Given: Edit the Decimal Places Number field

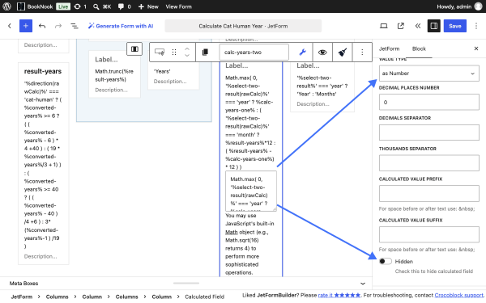Looking at the screenshot, I should 429,103.
